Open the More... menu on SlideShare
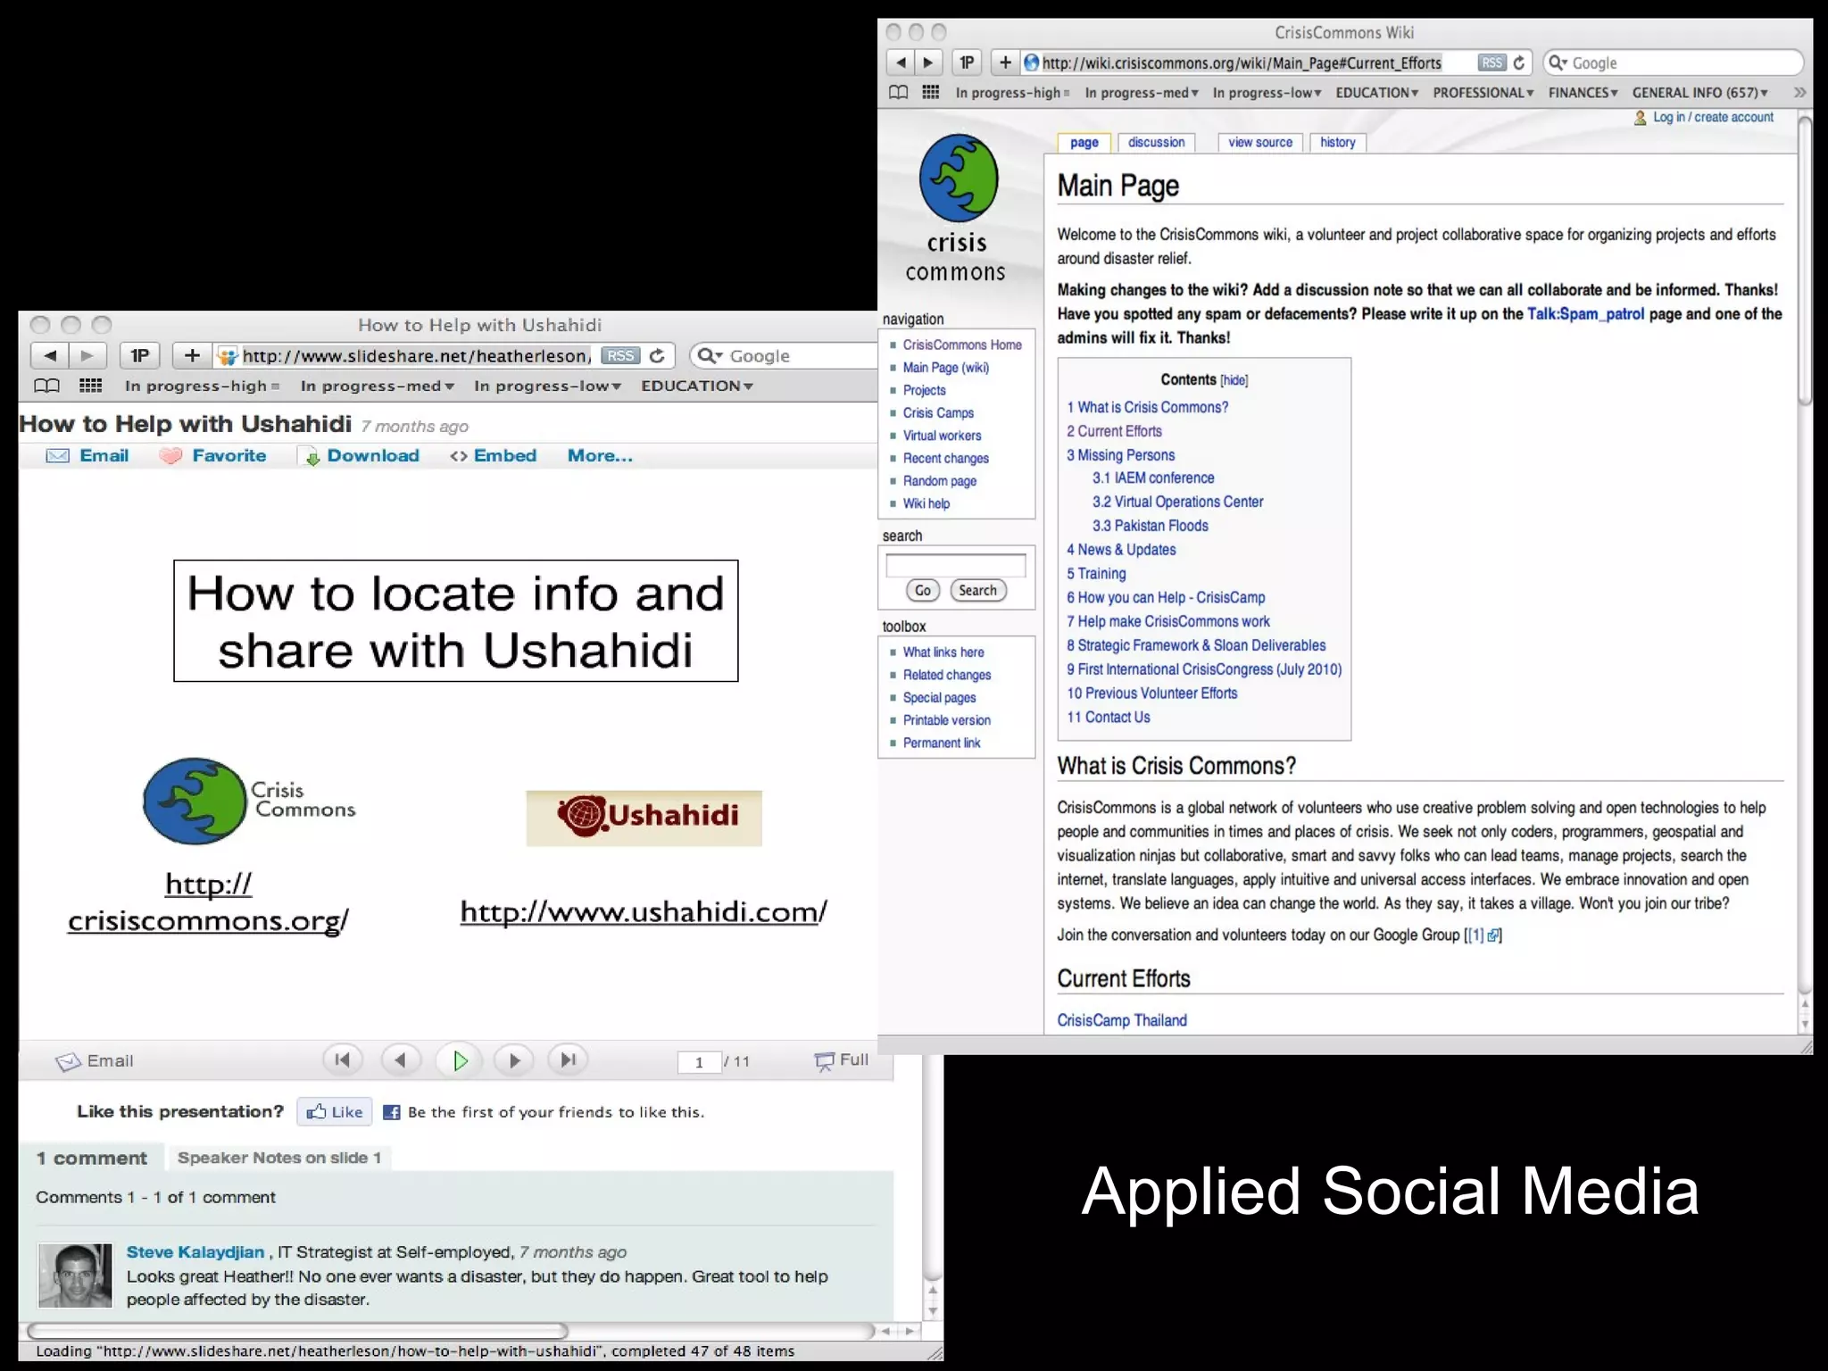1828x1371 pixels. (600, 455)
